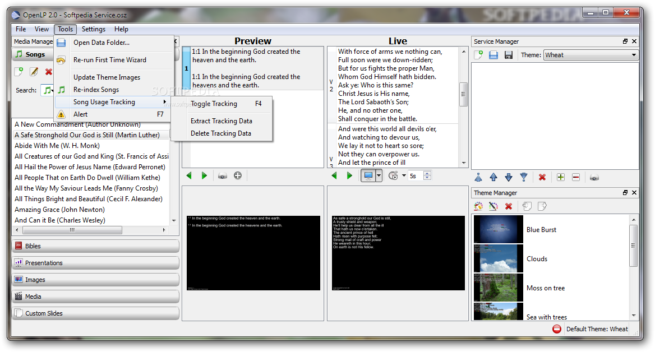Click the Live slides vertical scrollbar handle

(x=463, y=94)
